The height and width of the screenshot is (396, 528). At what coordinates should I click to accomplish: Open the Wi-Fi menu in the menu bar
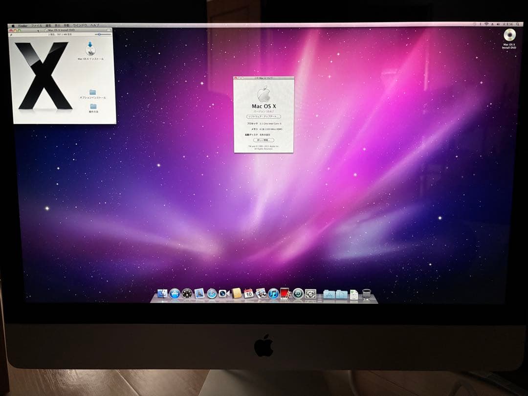[487, 22]
